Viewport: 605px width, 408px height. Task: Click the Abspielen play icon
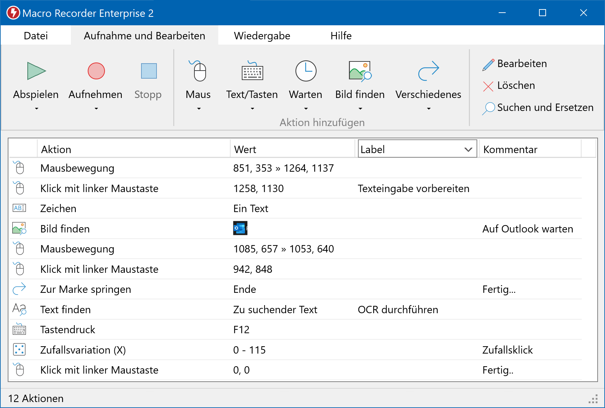(36, 71)
